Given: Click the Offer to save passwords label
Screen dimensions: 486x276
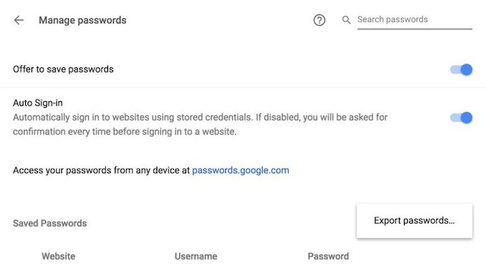Looking at the screenshot, I should click(63, 69).
